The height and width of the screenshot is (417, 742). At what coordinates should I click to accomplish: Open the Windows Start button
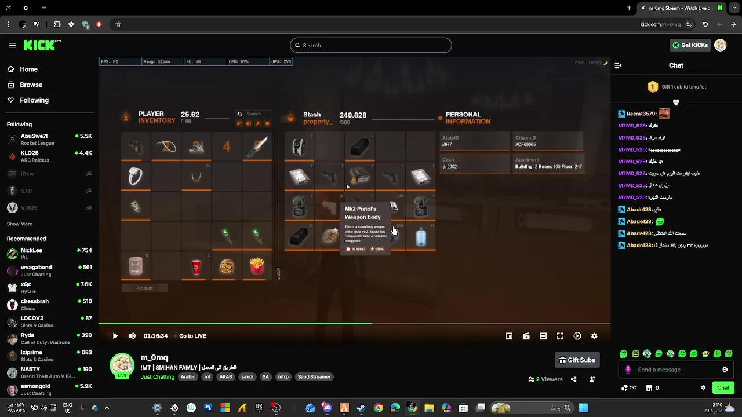(584, 408)
